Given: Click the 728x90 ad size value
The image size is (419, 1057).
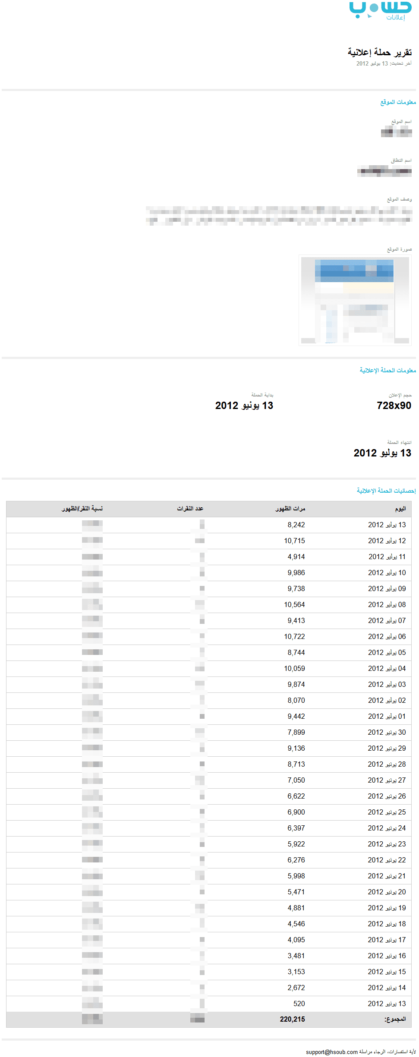Looking at the screenshot, I should point(394,406).
